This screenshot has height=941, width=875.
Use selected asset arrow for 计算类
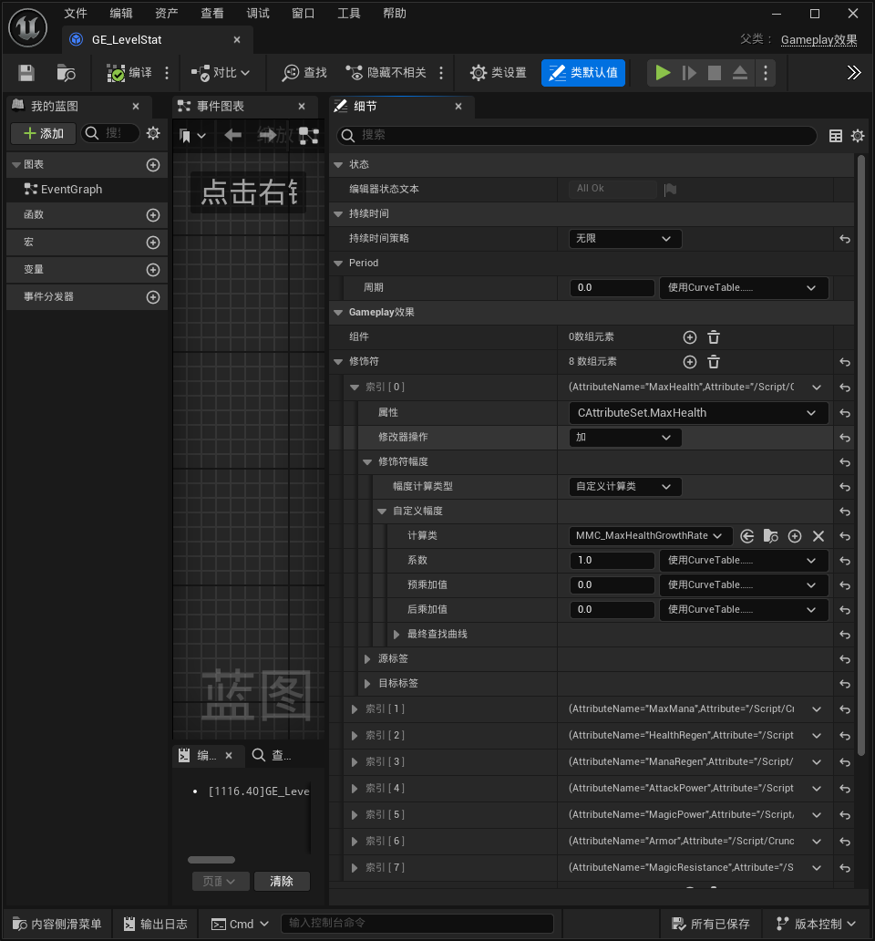pos(746,536)
